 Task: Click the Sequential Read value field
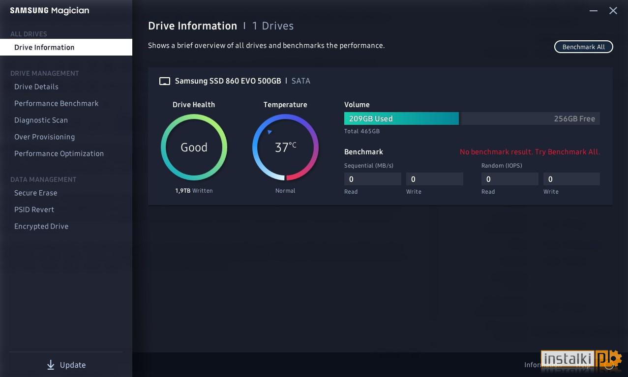click(x=373, y=179)
